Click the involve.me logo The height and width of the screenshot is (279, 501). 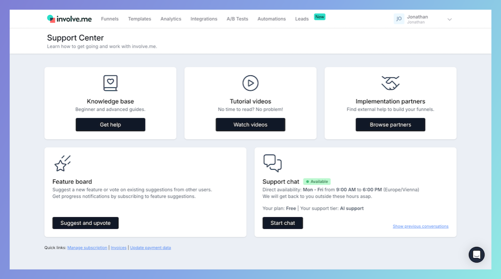tap(69, 19)
